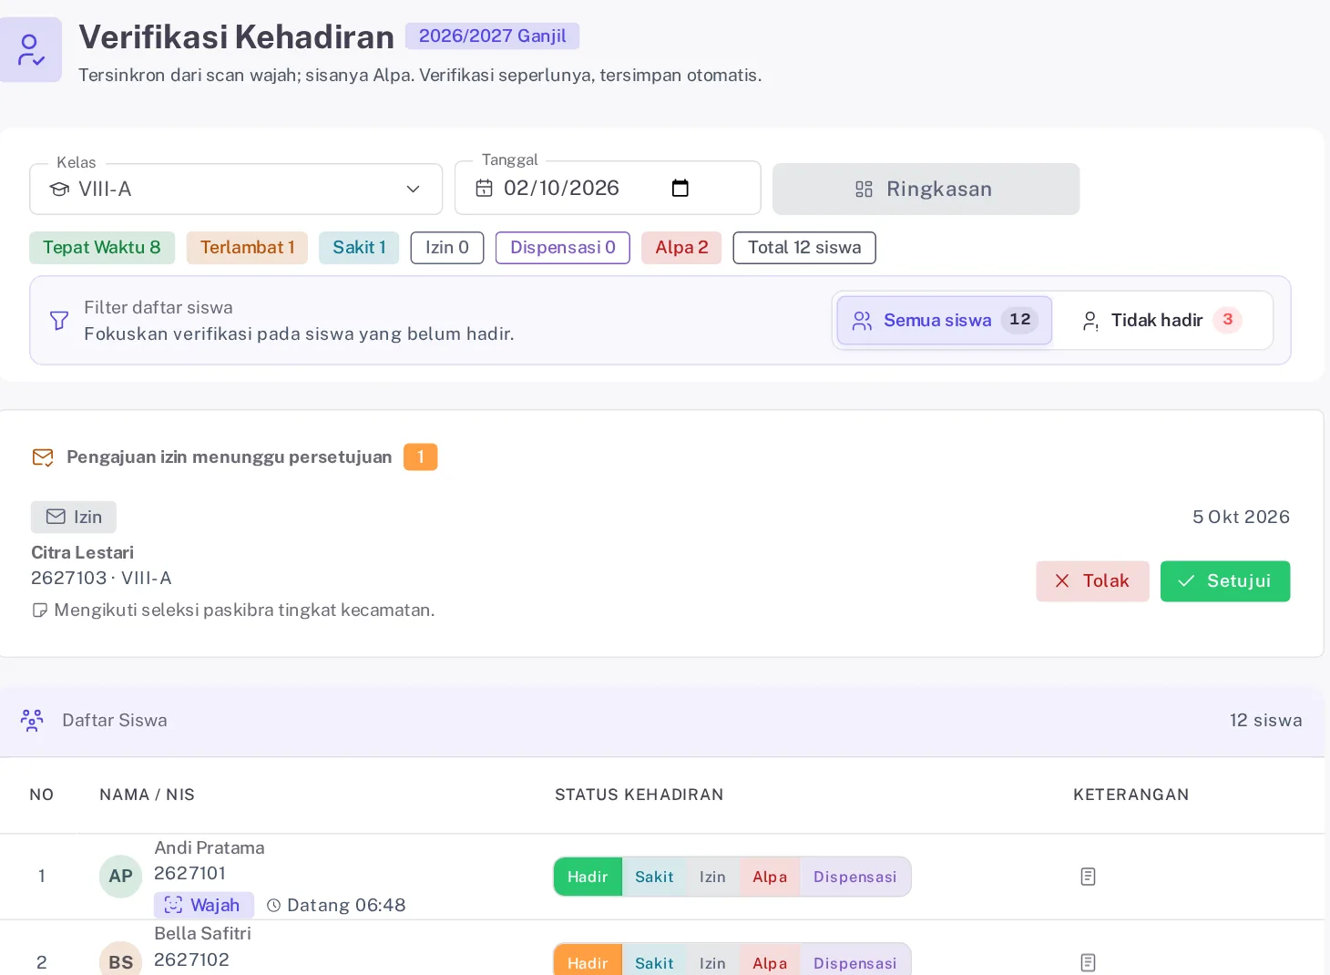1330x975 pixels.
Task: Click the Tanggal date input field
Action: point(608,189)
